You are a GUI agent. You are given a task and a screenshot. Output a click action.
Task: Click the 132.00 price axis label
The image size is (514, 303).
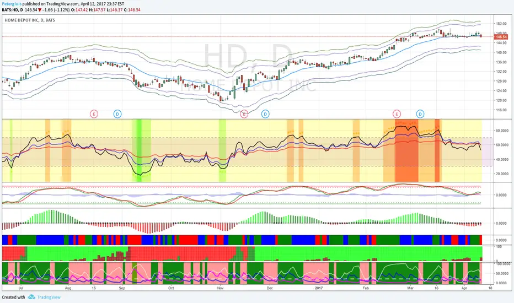click(x=501, y=72)
